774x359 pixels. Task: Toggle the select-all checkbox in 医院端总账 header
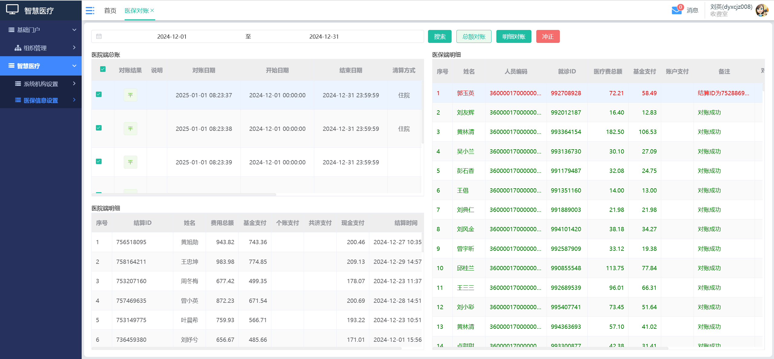(103, 69)
